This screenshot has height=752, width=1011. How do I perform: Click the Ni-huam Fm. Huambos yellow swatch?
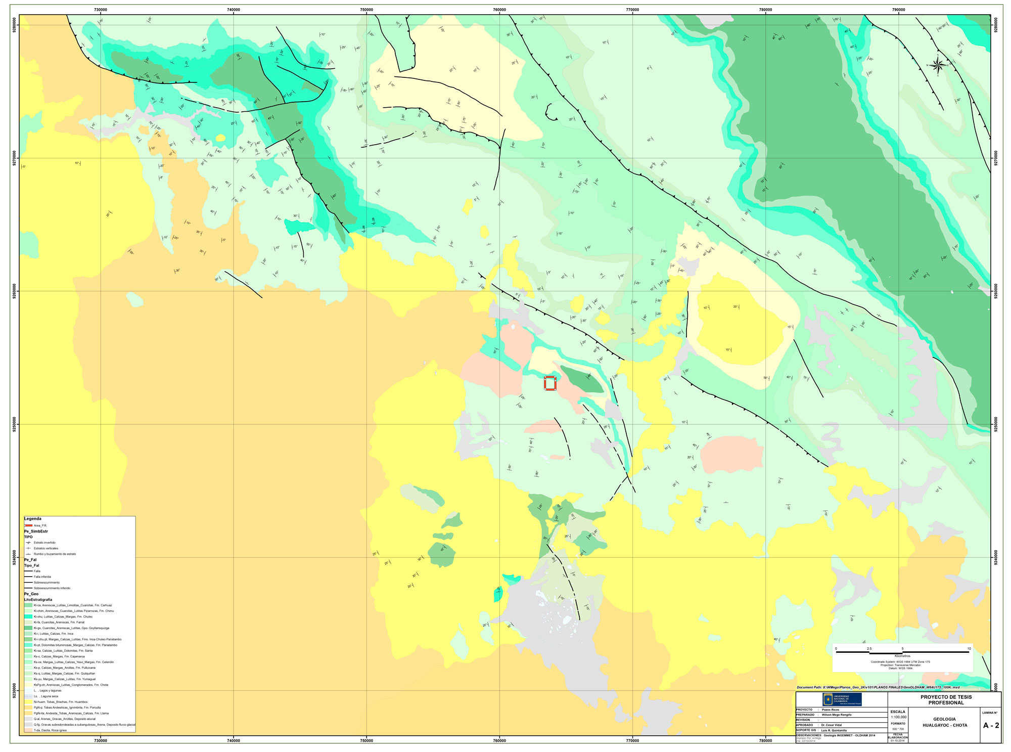(28, 702)
